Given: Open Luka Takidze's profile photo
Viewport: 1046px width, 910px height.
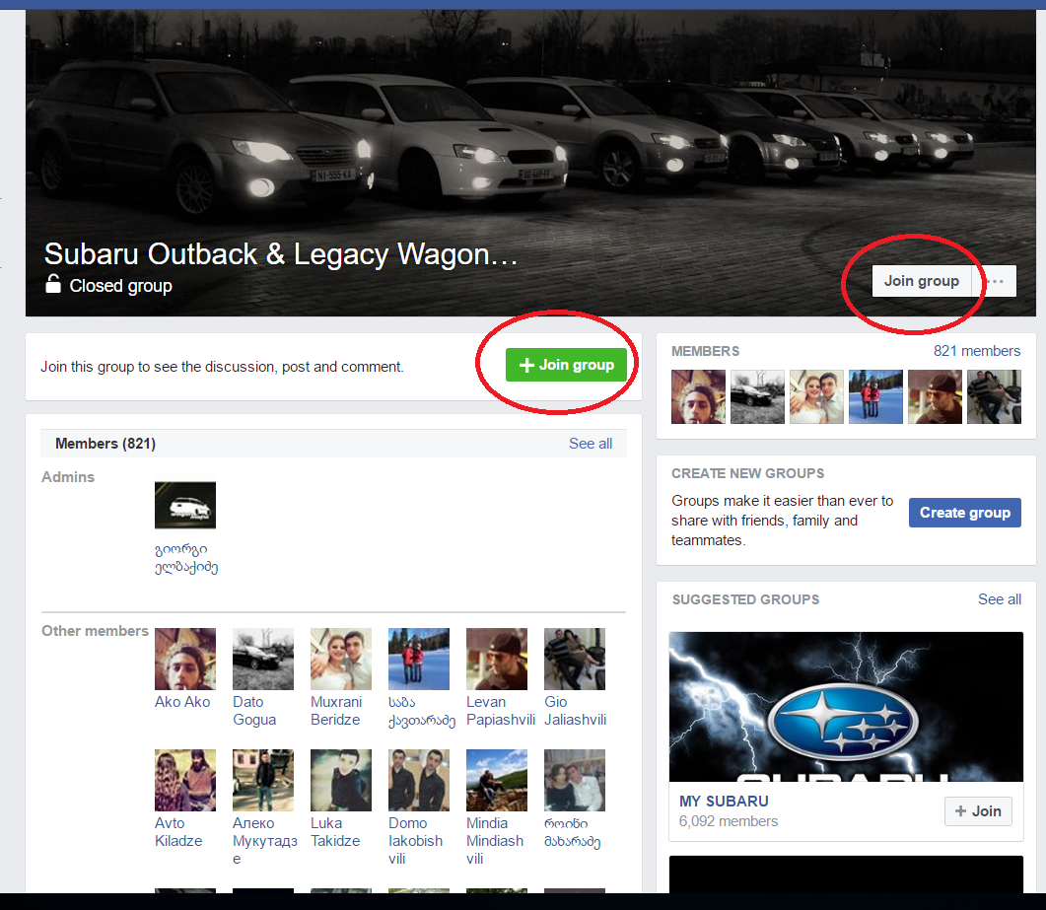Looking at the screenshot, I should pyautogui.click(x=341, y=780).
